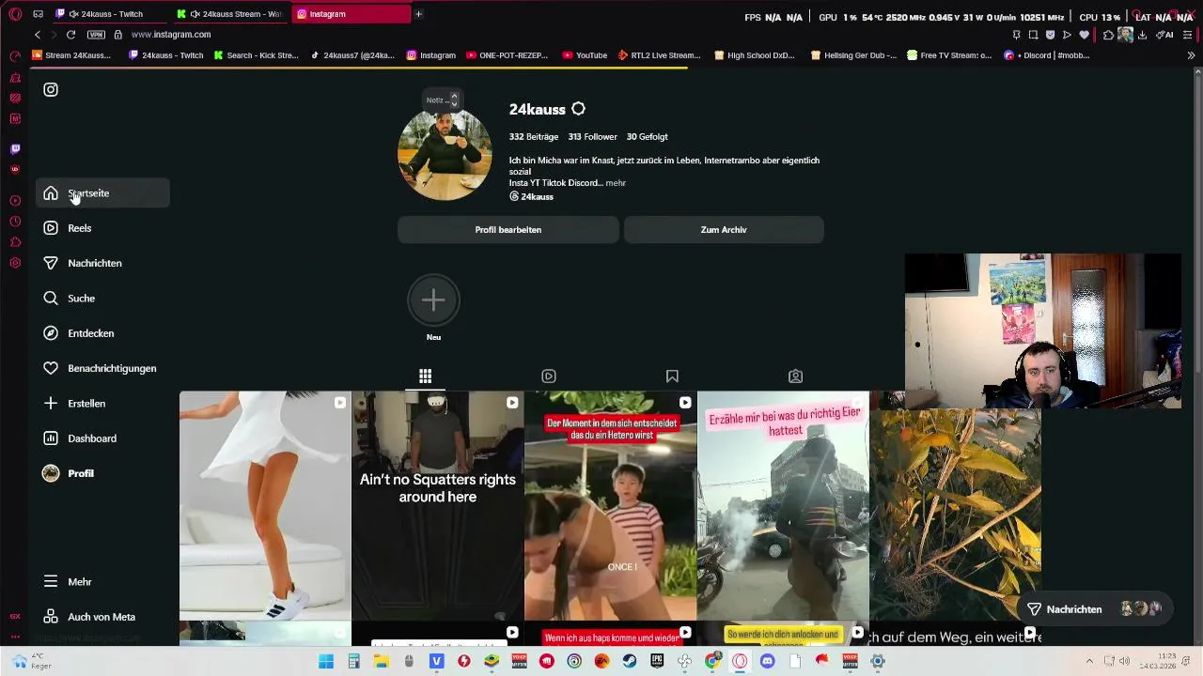Open Epic Games from taskbar

click(x=657, y=661)
